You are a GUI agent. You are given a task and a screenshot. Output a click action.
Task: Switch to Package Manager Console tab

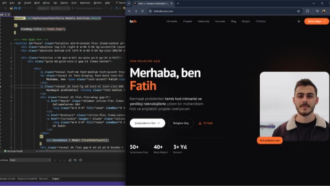tap(8, 178)
